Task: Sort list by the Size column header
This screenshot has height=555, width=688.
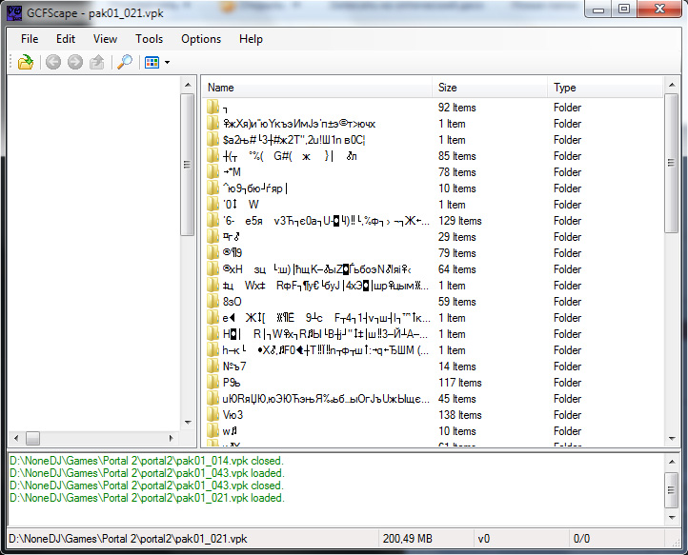Action: [x=490, y=88]
